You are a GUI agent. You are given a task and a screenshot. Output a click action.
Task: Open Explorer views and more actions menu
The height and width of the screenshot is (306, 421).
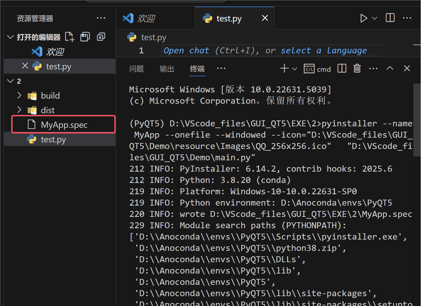tap(101, 18)
